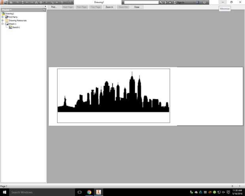
Task: Click the browser panel small dropdown arrow
Action: click(x=45, y=6)
